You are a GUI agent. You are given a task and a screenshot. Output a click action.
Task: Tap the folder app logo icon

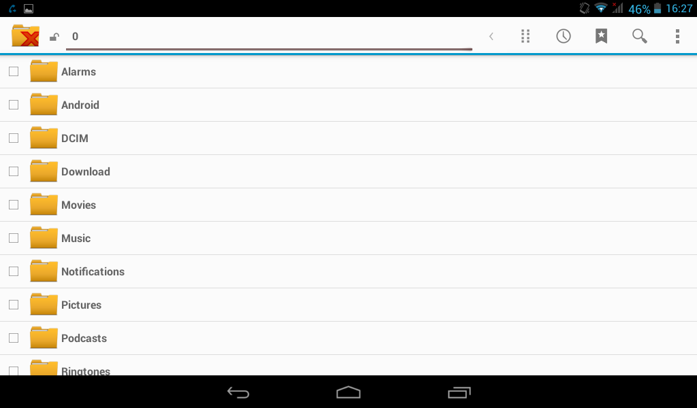25,36
